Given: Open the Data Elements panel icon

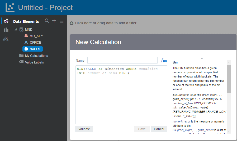Looking at the screenshot, I should click(6, 21).
